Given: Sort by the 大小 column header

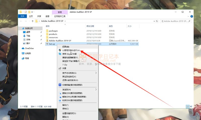Looking at the screenshot, I should [130, 26].
